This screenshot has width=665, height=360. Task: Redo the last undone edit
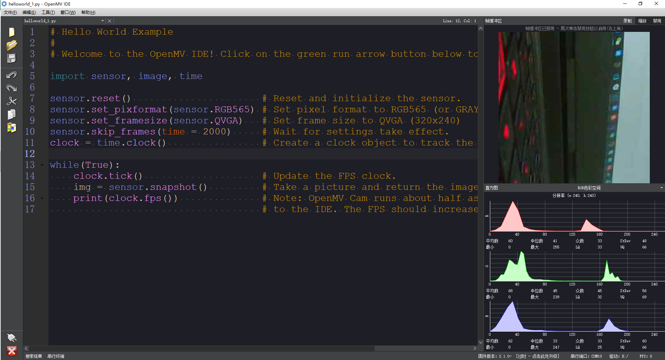(x=12, y=88)
